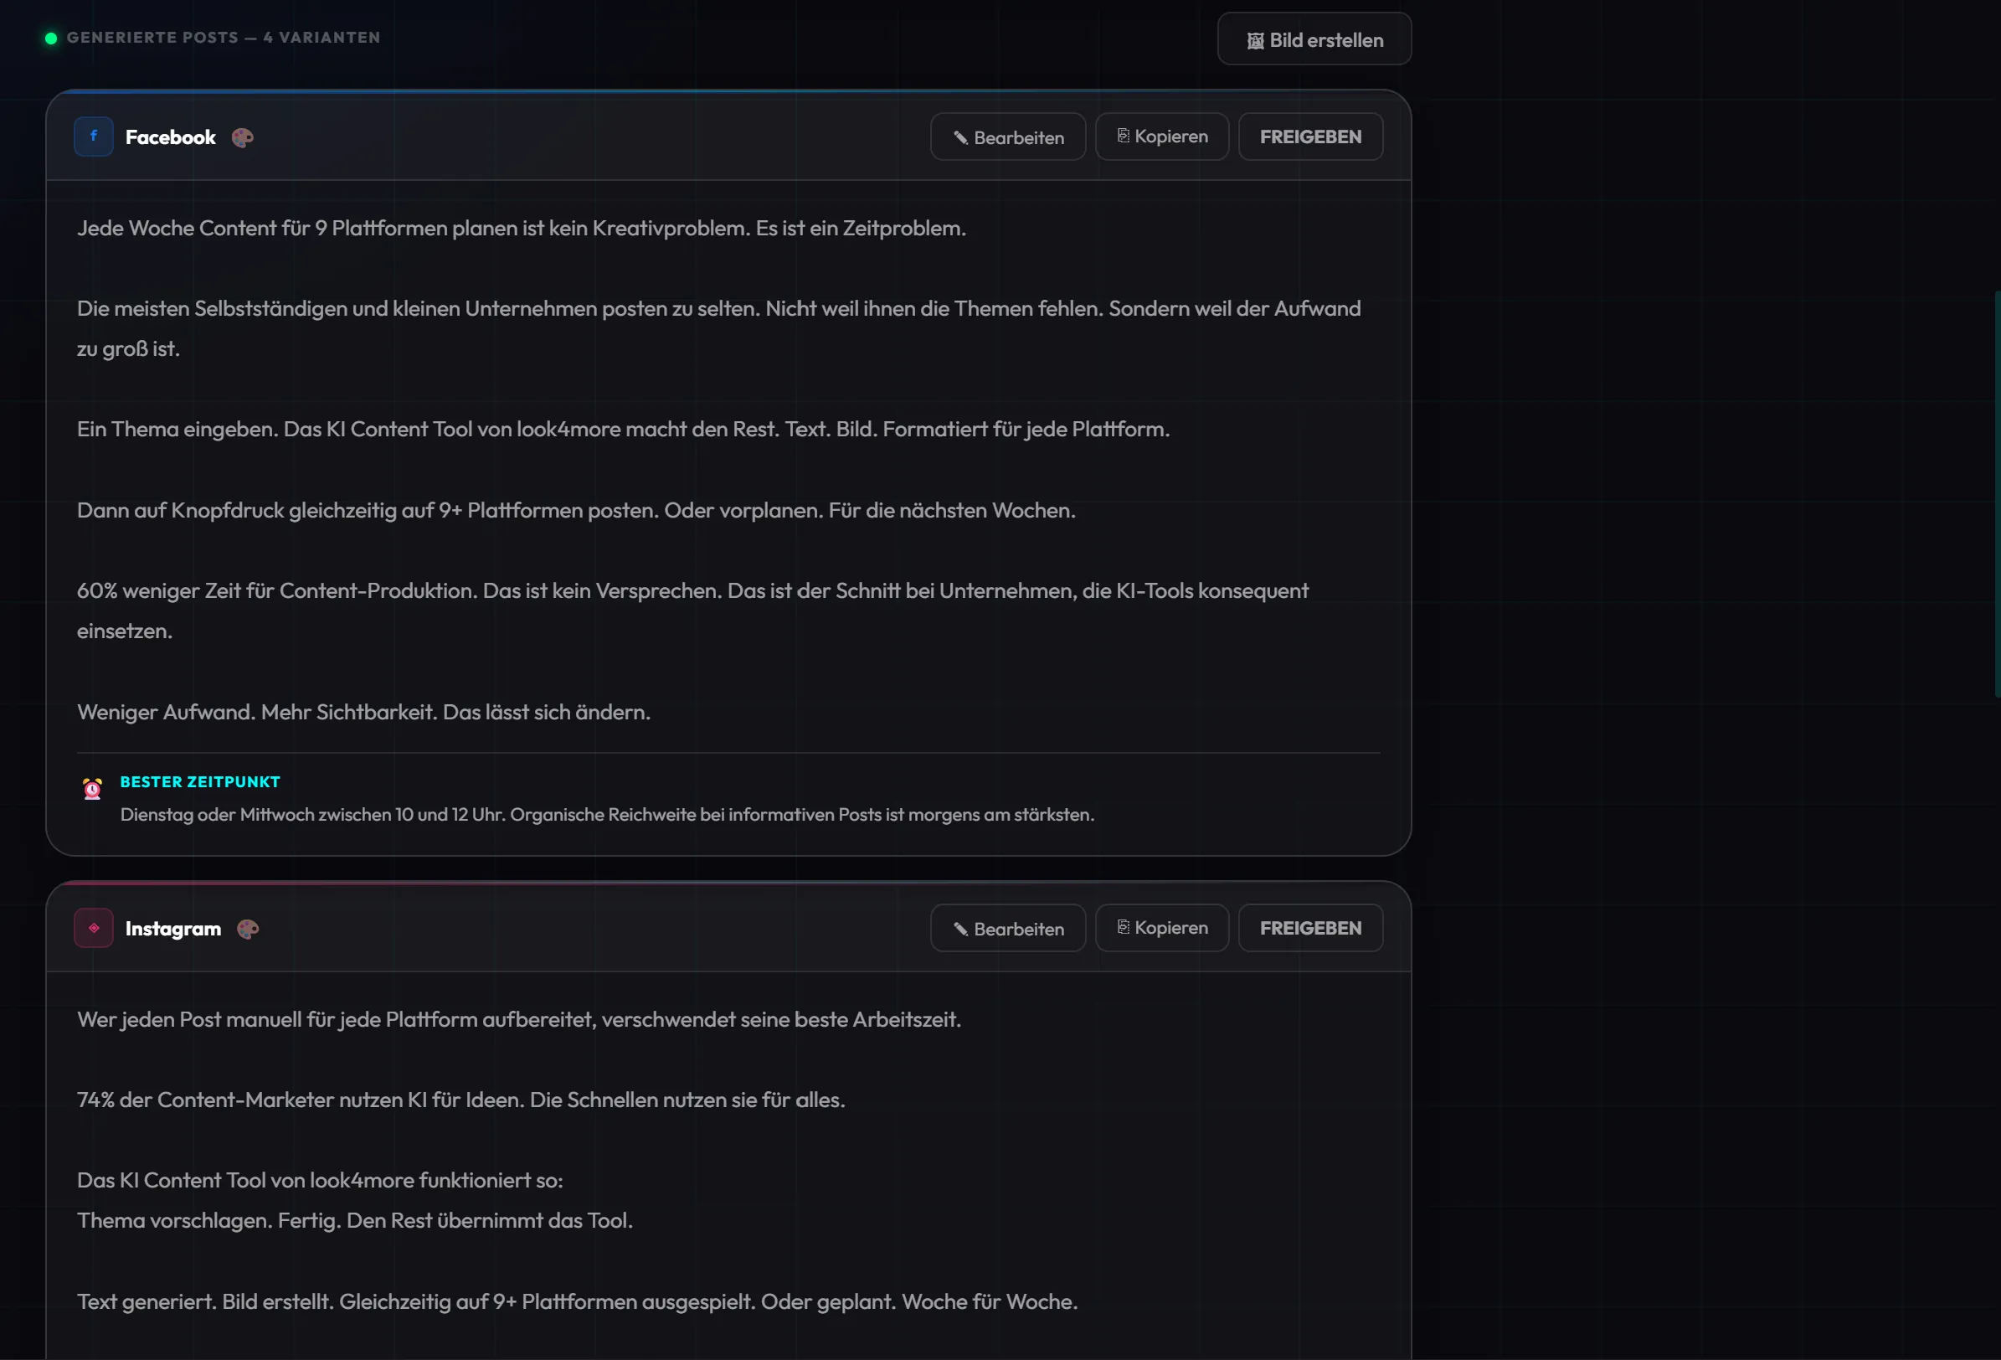
Task: Click the line 'Thema vorschlagen. Fertig.'
Action: coord(355,1220)
